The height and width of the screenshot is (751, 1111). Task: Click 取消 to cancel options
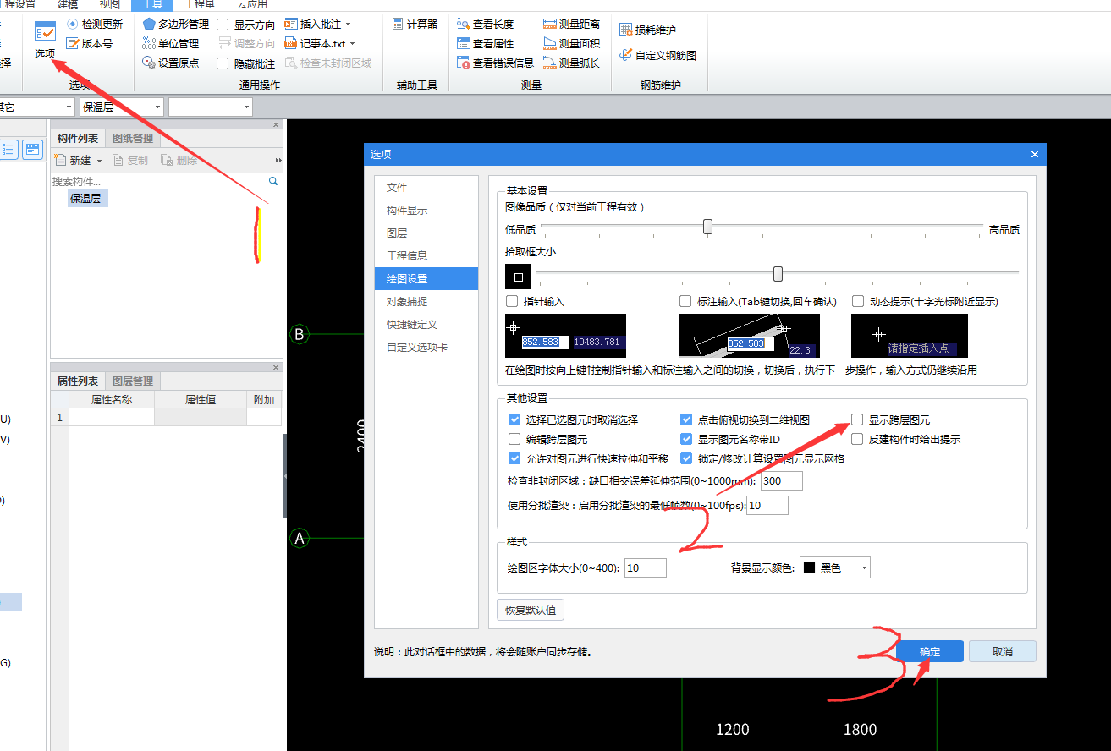(x=1003, y=651)
